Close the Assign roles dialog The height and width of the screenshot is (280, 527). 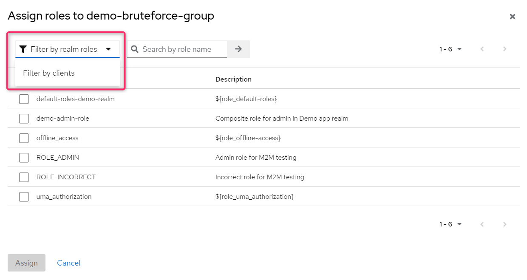[x=513, y=17]
